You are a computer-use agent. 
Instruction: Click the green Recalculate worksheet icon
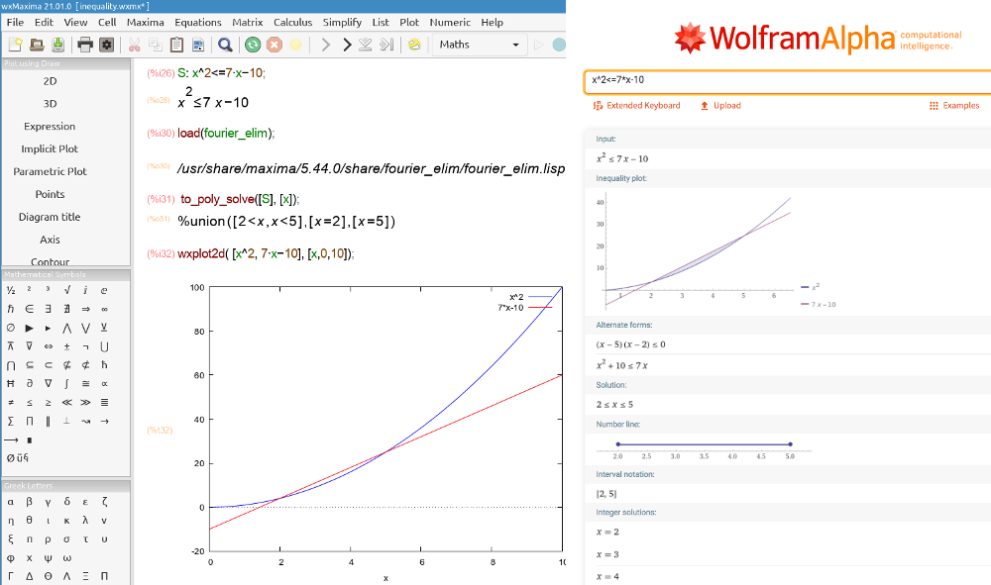click(252, 44)
